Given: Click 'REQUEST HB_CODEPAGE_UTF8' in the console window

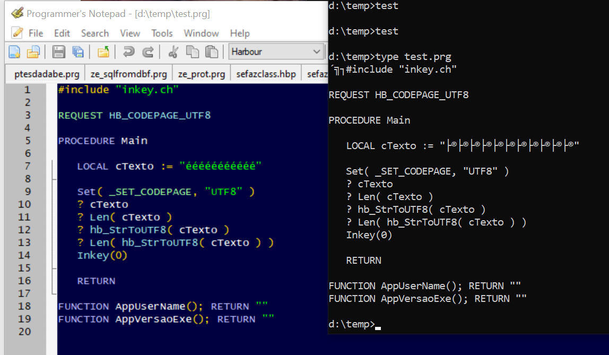Looking at the screenshot, I should [398, 95].
